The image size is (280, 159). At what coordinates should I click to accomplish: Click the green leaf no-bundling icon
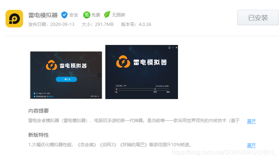pos(107,15)
